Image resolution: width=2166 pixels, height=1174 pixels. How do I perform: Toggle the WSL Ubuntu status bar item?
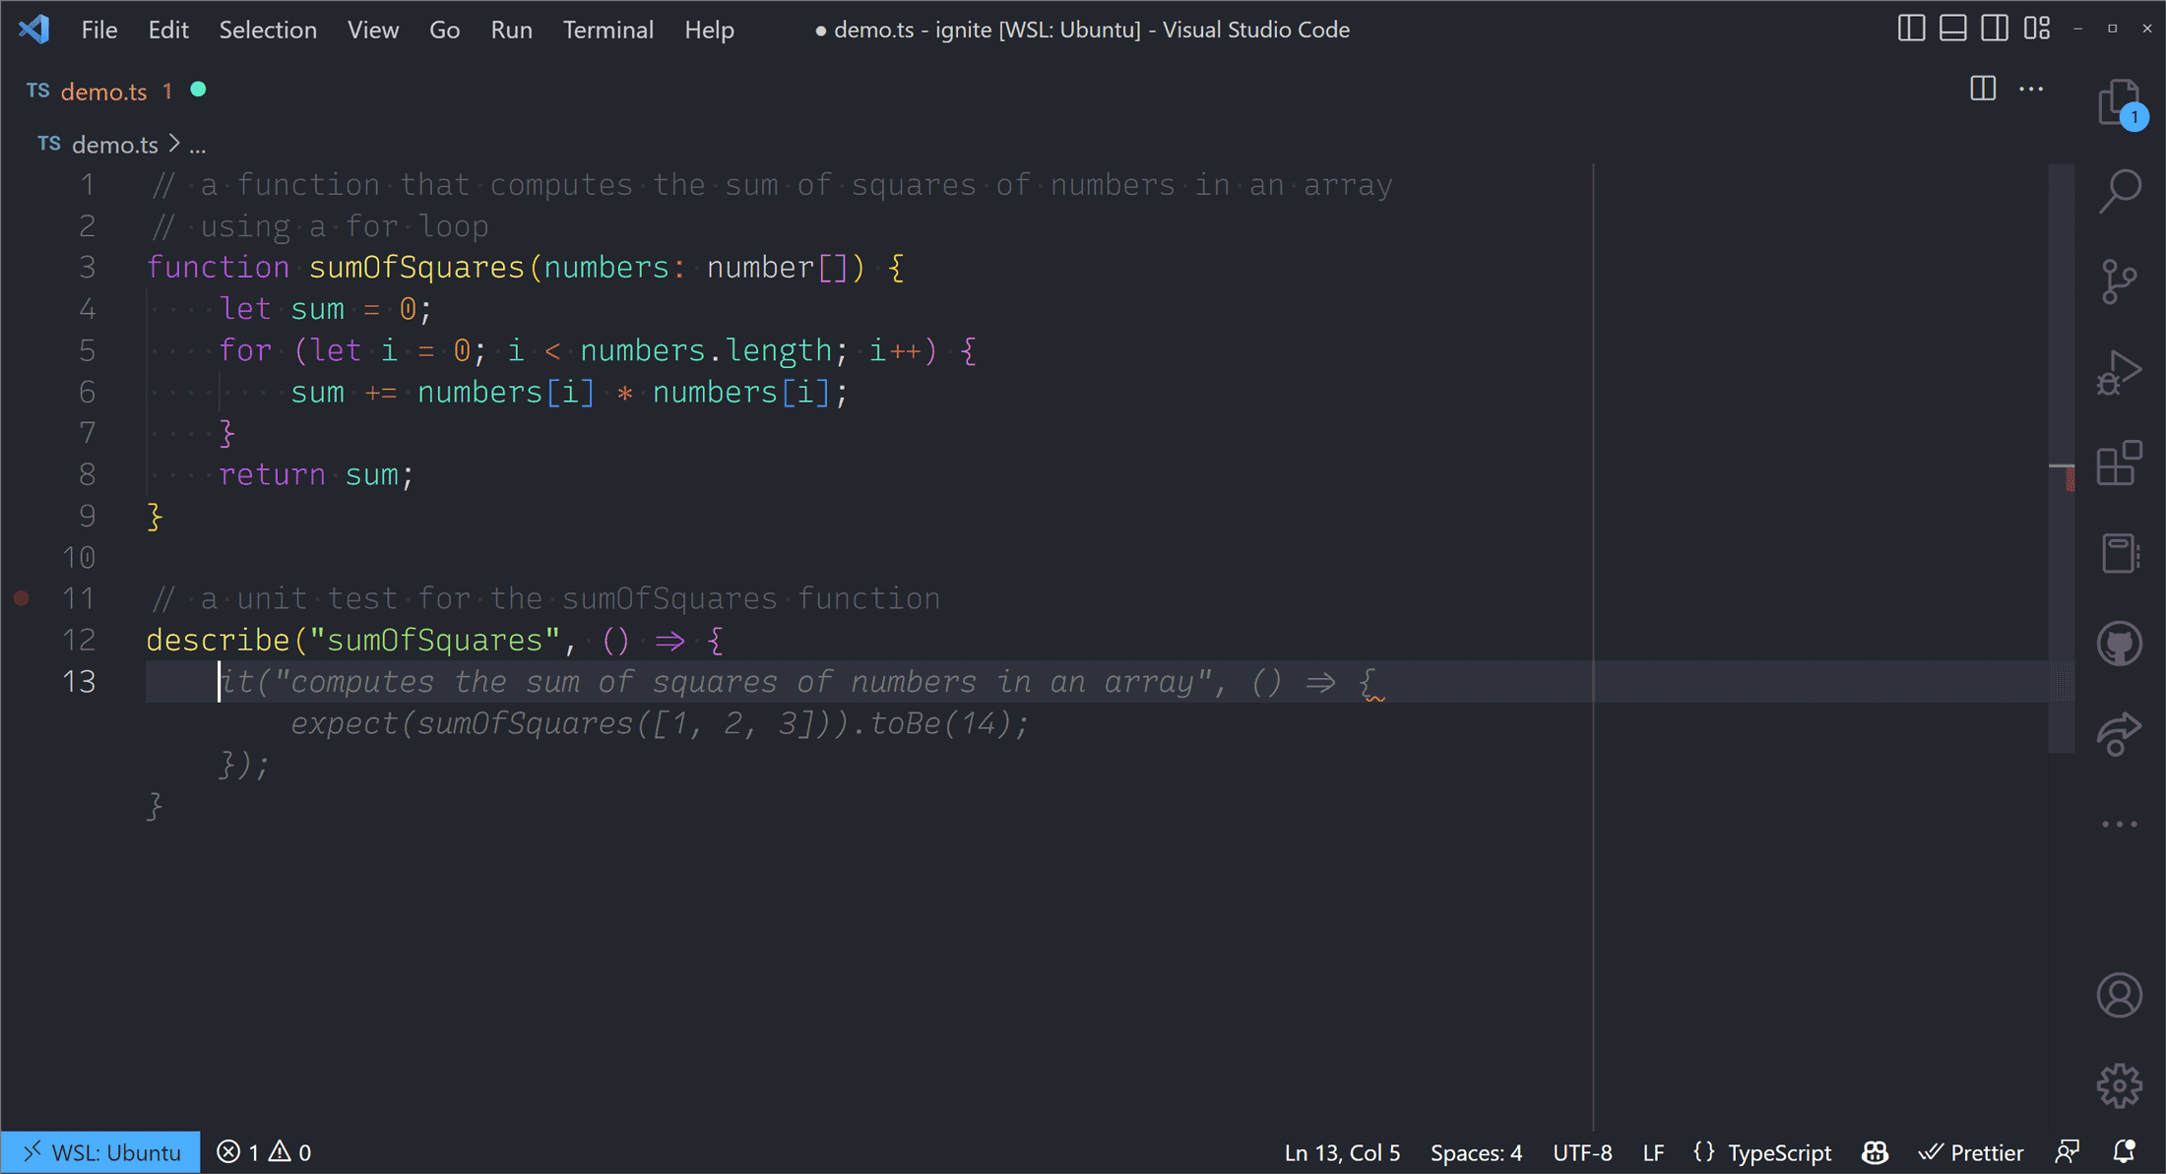(x=101, y=1152)
